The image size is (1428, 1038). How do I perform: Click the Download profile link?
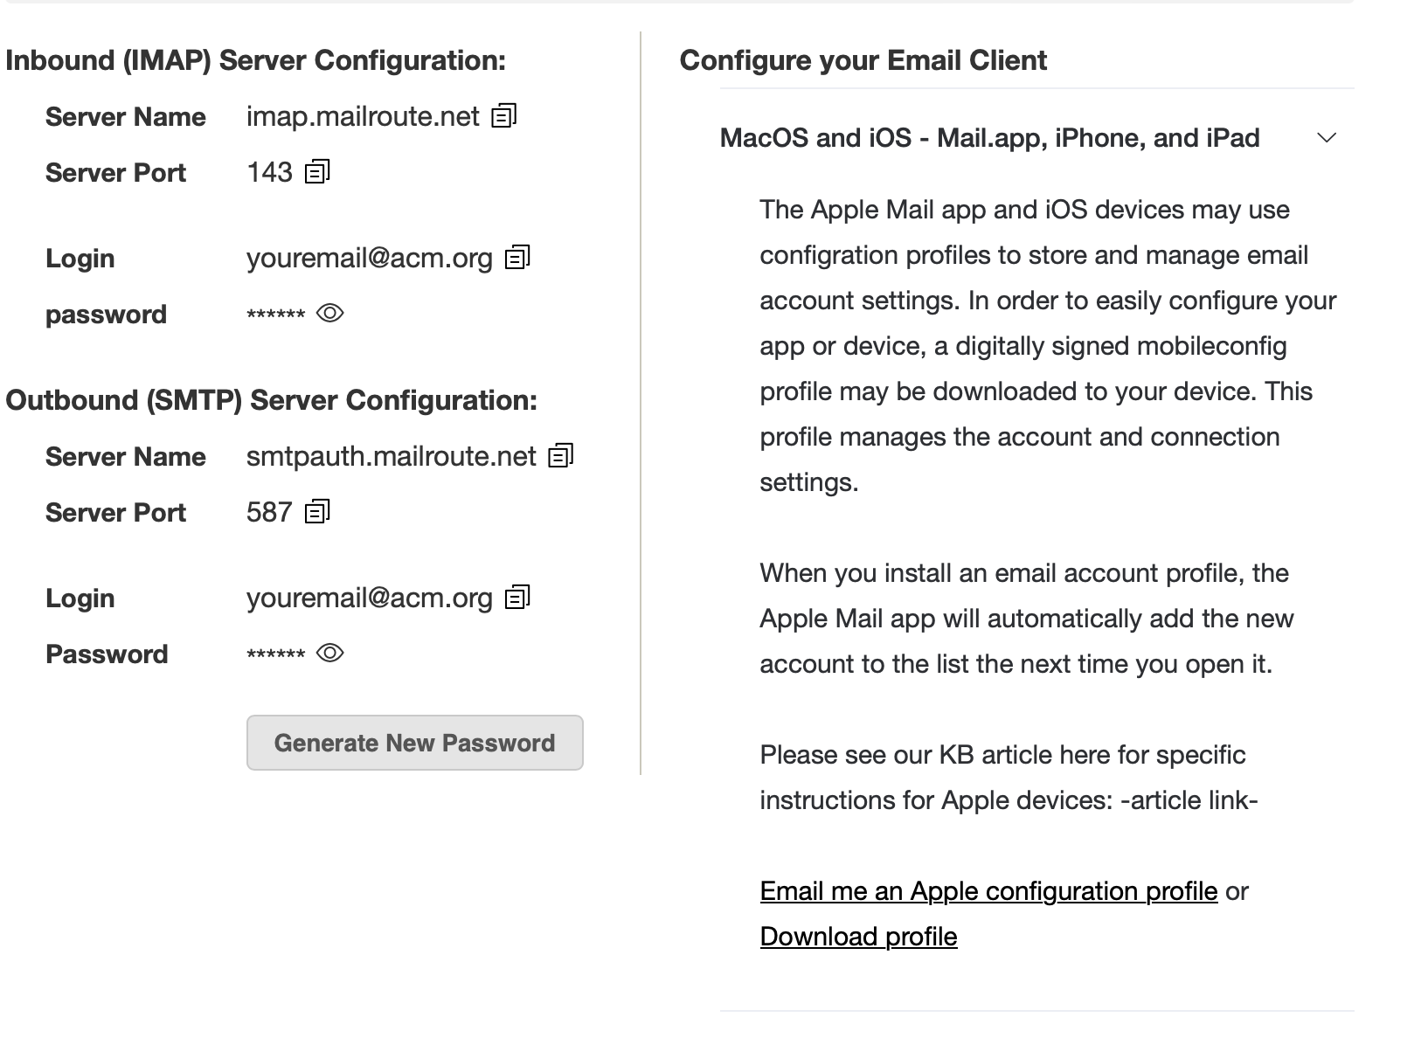pos(858,937)
